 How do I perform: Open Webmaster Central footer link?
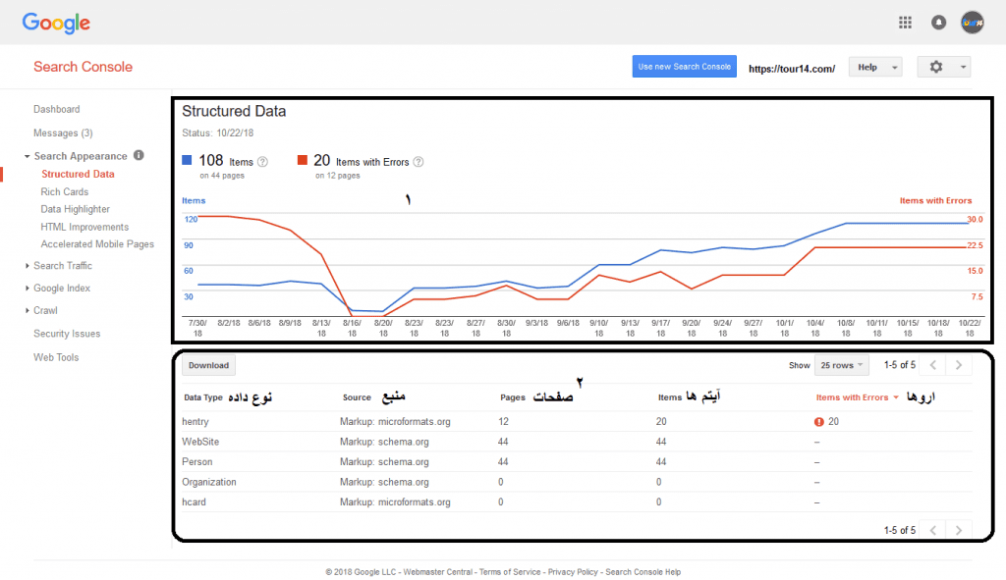(437, 572)
